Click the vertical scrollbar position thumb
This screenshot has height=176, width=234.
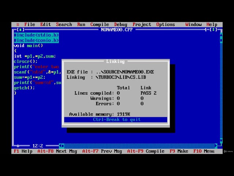221,40
